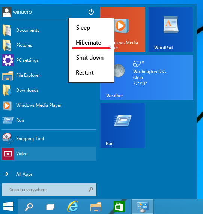The image size is (203, 214).
Task: Focus the Search everywhere field
Action: coord(49,190)
